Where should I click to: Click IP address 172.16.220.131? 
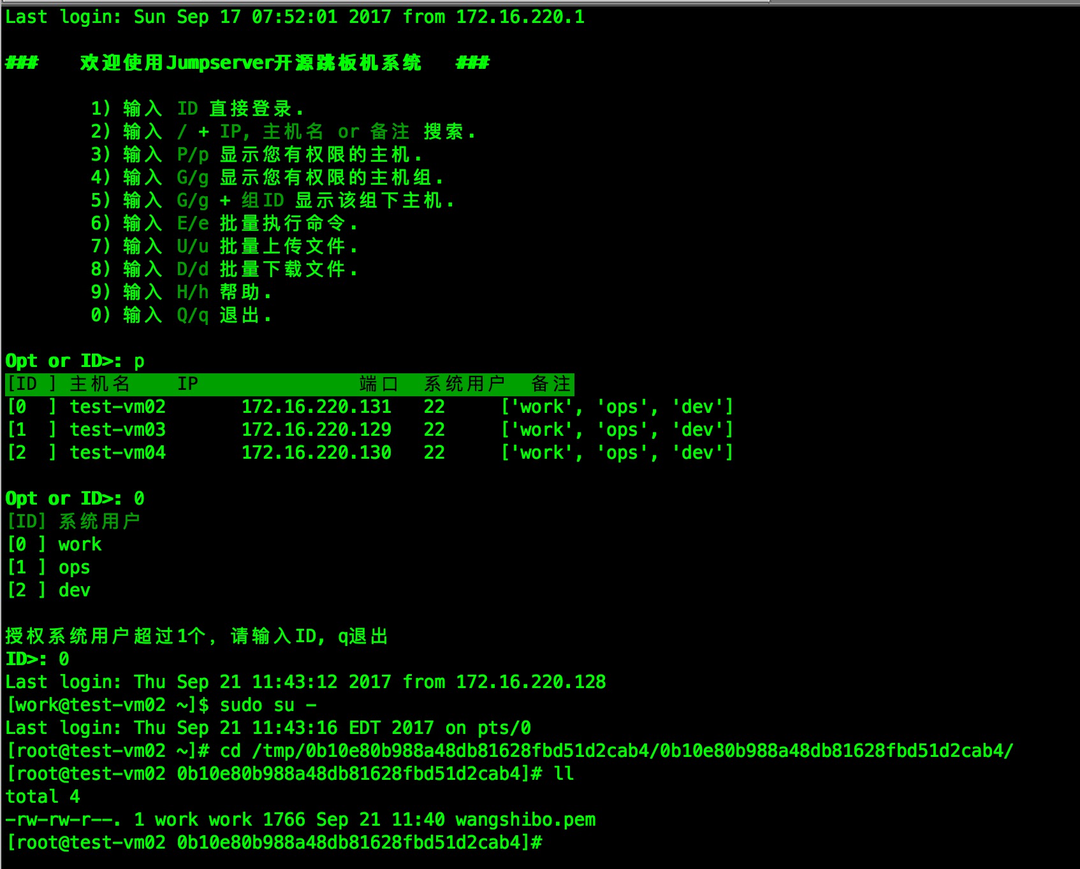[x=317, y=406]
